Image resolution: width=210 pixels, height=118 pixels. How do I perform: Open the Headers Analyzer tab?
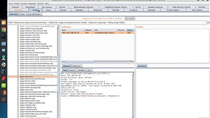(156, 7)
